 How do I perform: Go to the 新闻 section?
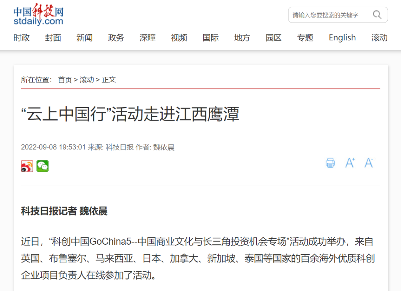click(84, 38)
